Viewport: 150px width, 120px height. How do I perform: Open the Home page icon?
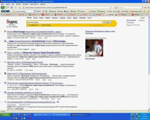[20, 8]
